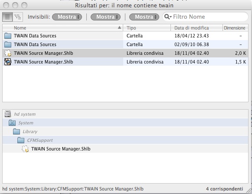The width and height of the screenshot is (252, 194).
Task: Select TWAIN Source Manager.Shlb sized 1,5 K name
Action: 43,62
